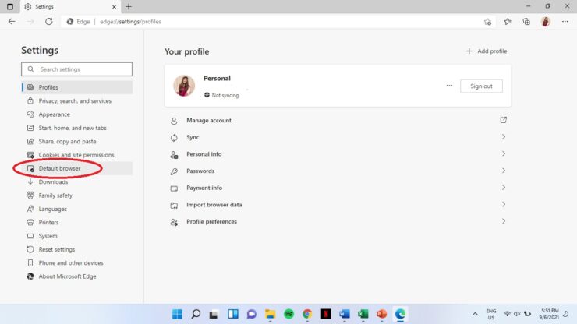Close the Settings tab
Viewport: 577px width, 324px height.
click(x=114, y=6)
